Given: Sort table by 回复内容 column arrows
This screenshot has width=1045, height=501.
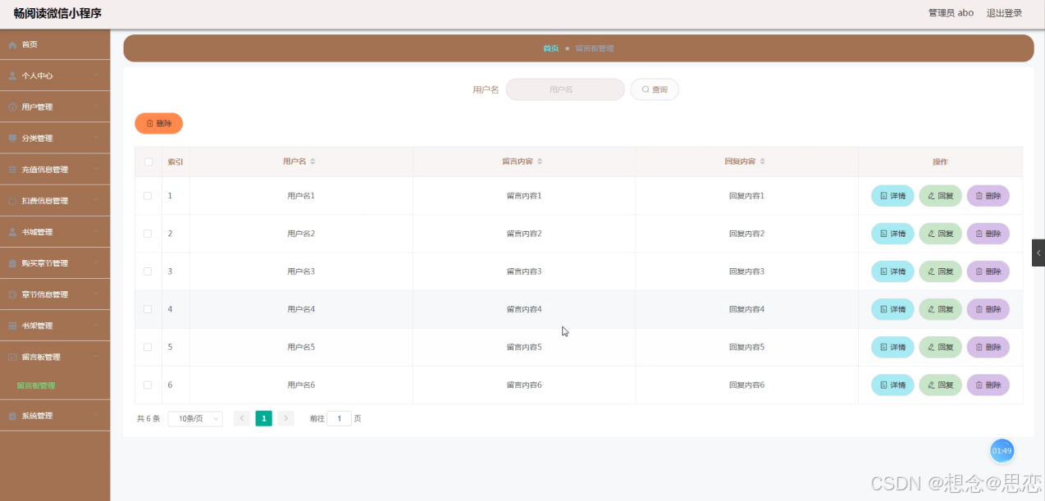Looking at the screenshot, I should (762, 162).
